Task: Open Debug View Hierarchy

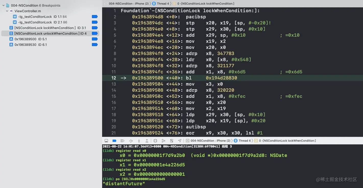Action: (x=155, y=141)
